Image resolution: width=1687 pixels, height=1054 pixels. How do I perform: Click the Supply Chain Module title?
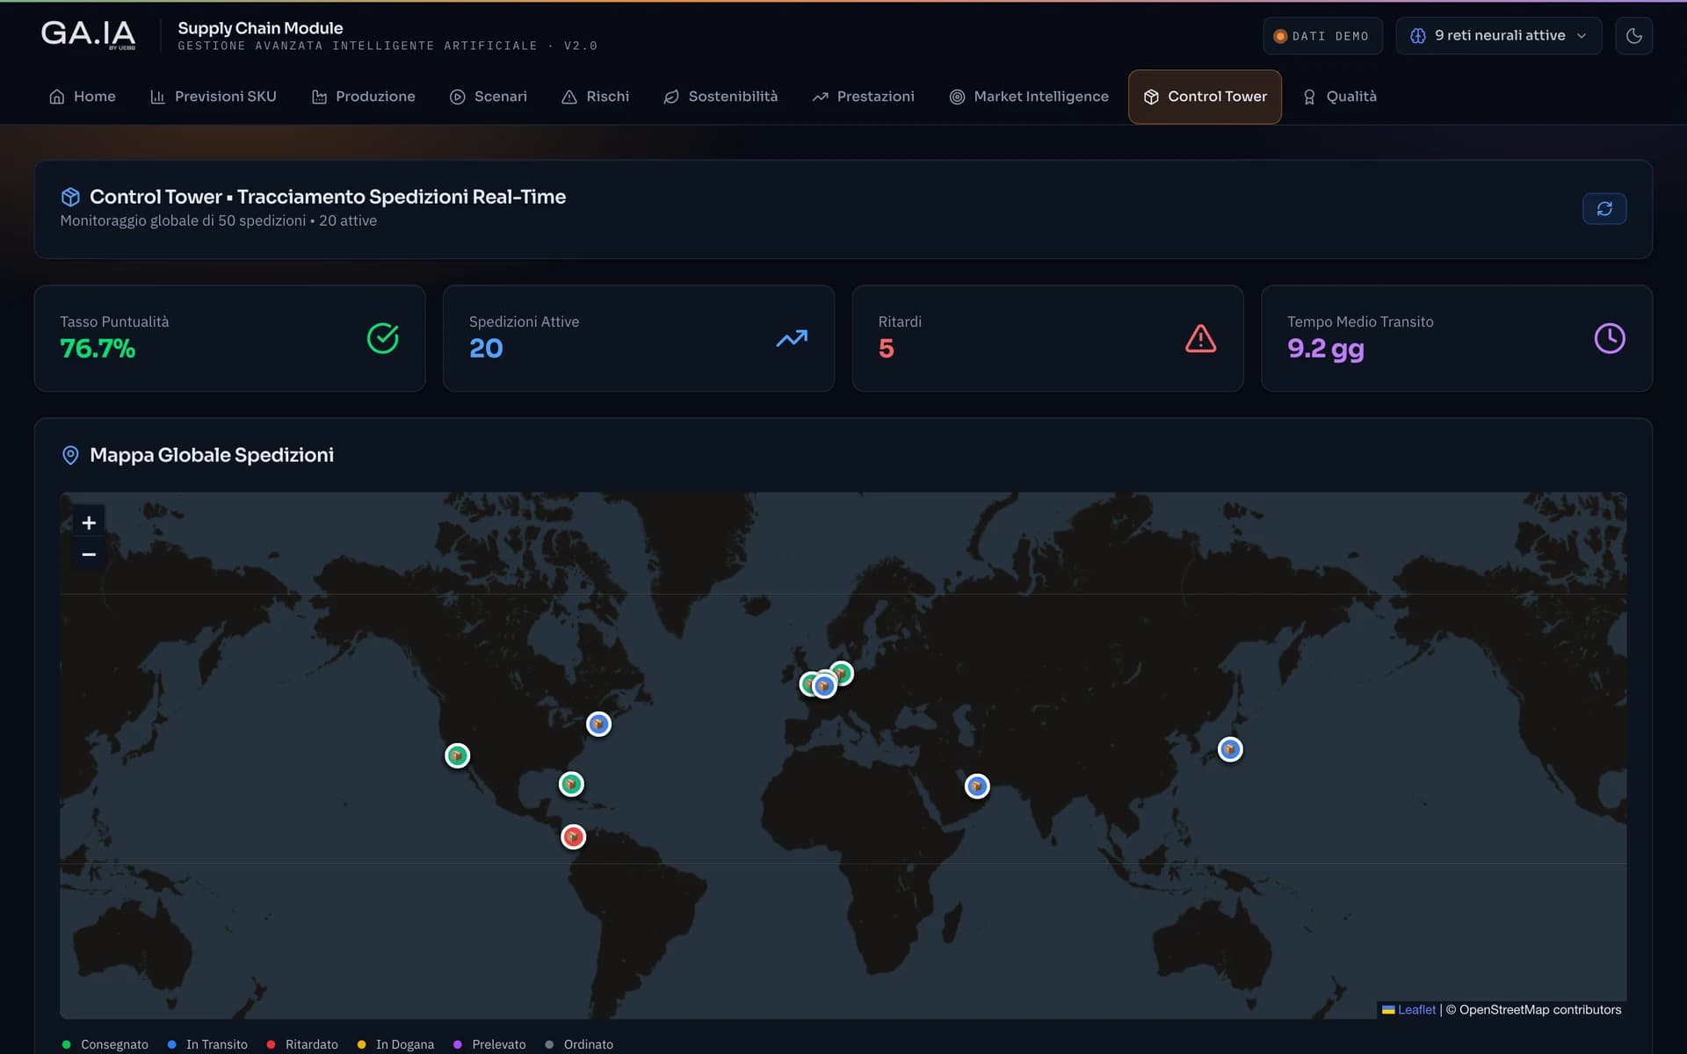(260, 28)
